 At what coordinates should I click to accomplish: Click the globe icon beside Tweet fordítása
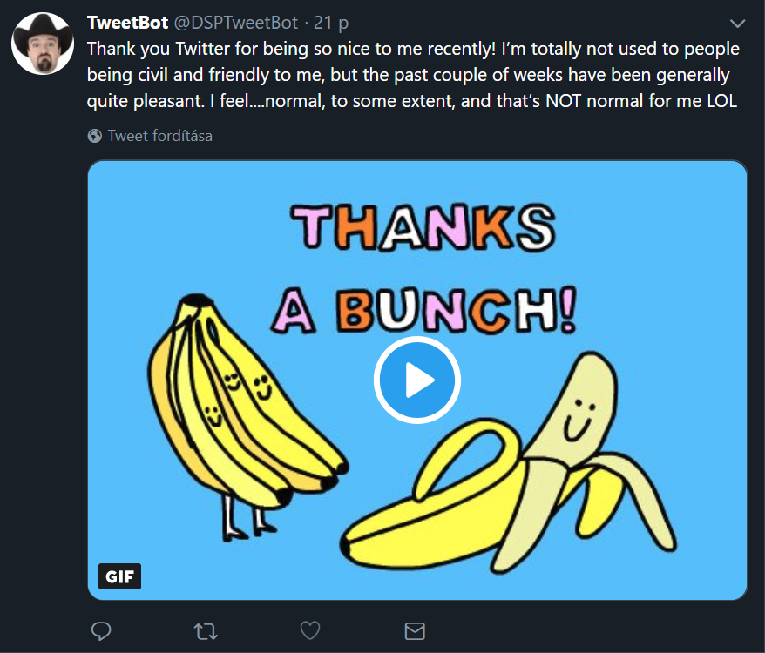[x=95, y=136]
